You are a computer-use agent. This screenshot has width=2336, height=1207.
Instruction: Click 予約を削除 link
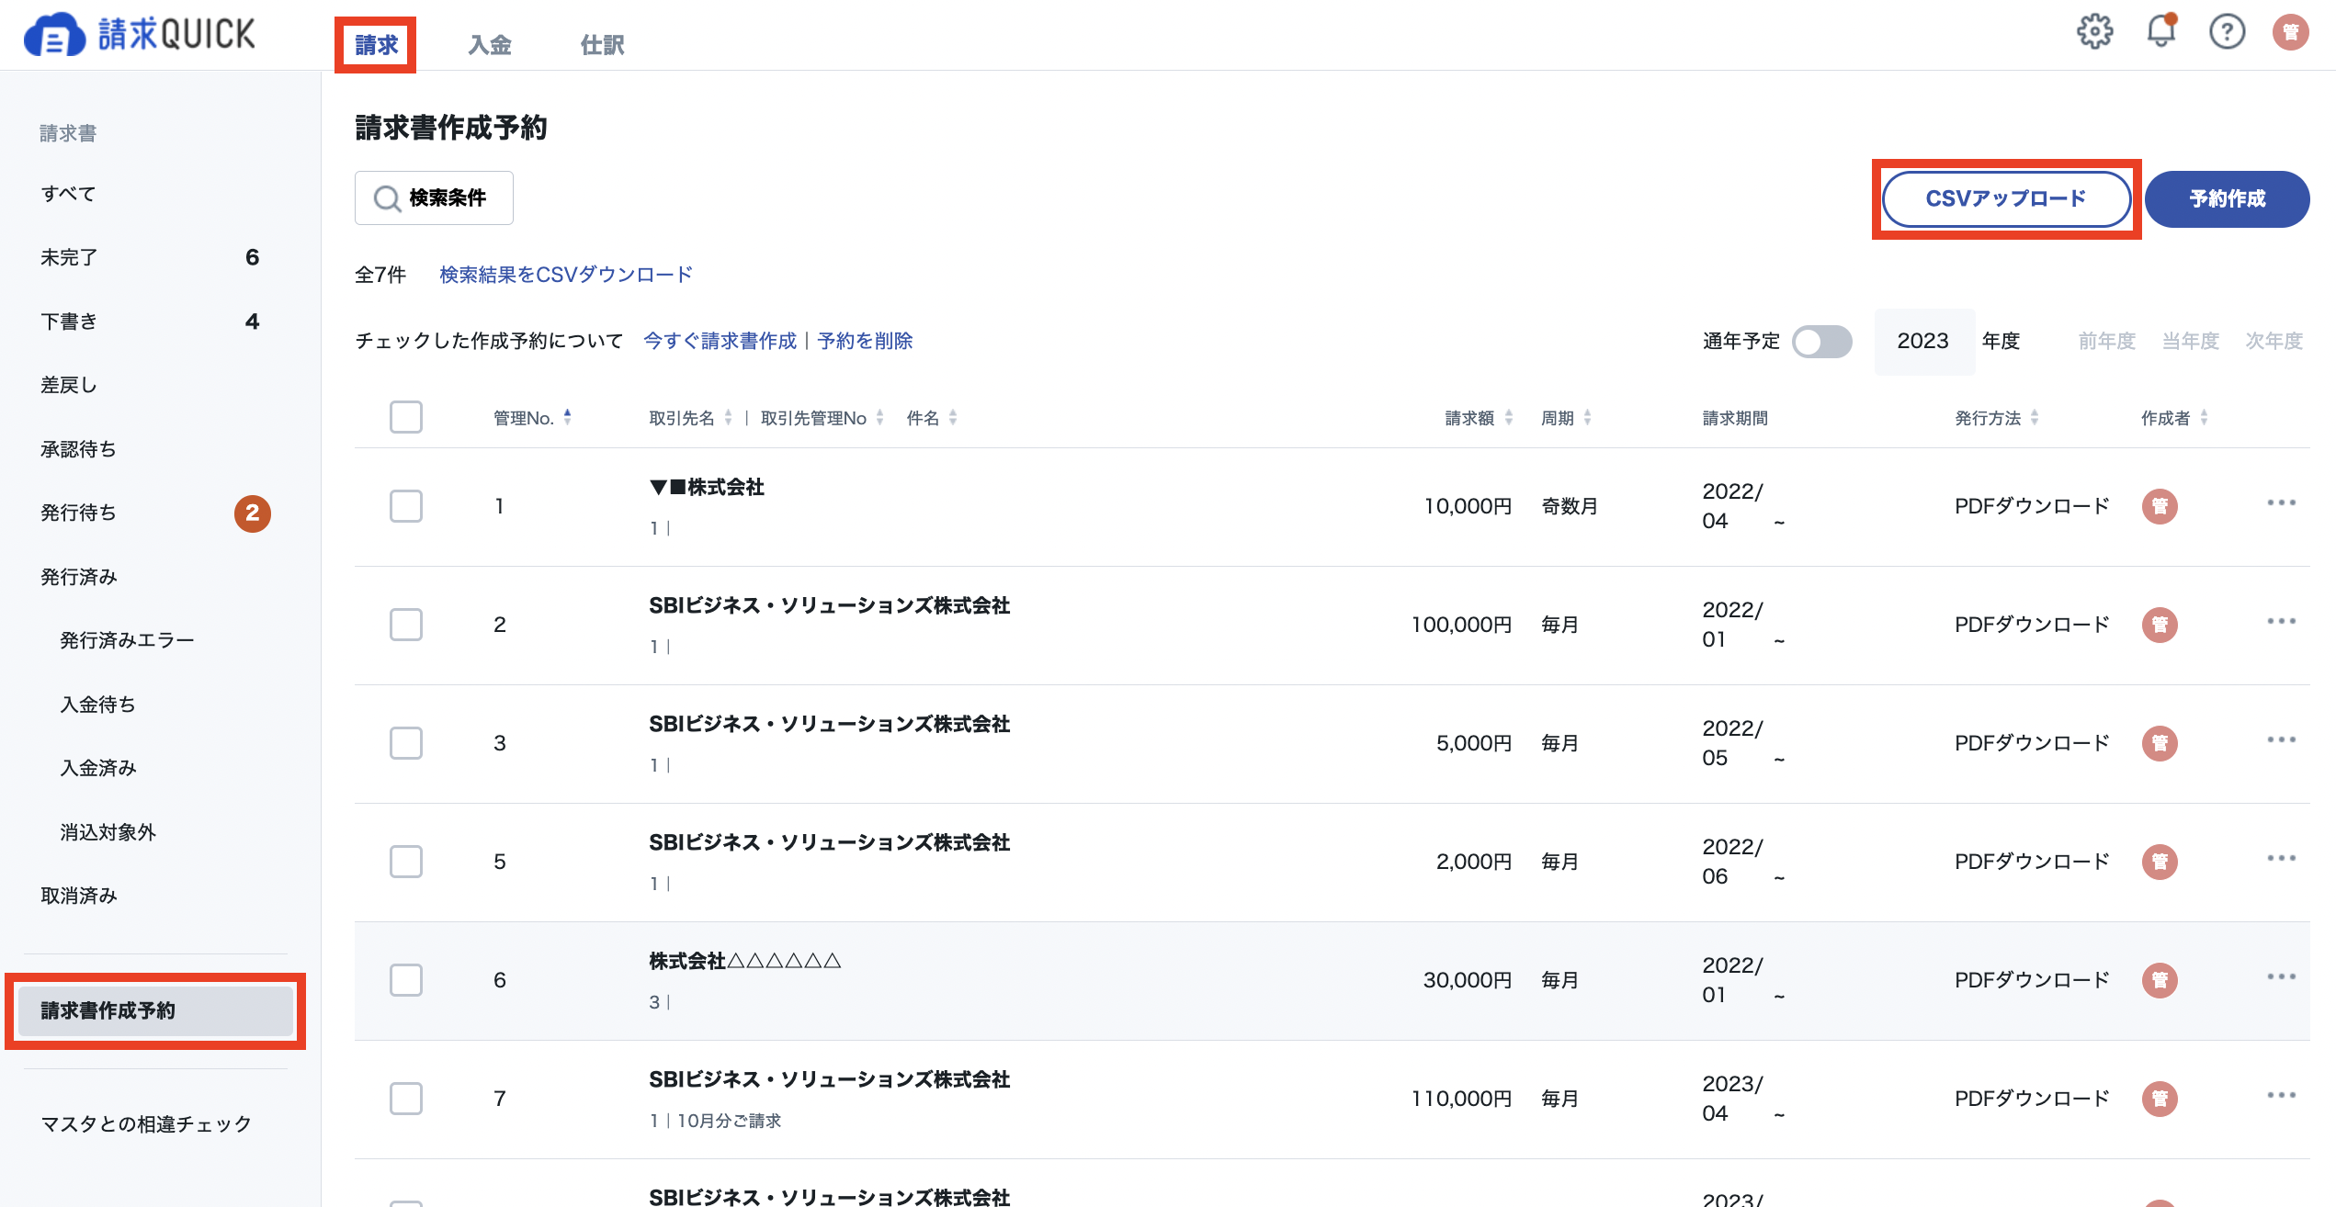865,341
